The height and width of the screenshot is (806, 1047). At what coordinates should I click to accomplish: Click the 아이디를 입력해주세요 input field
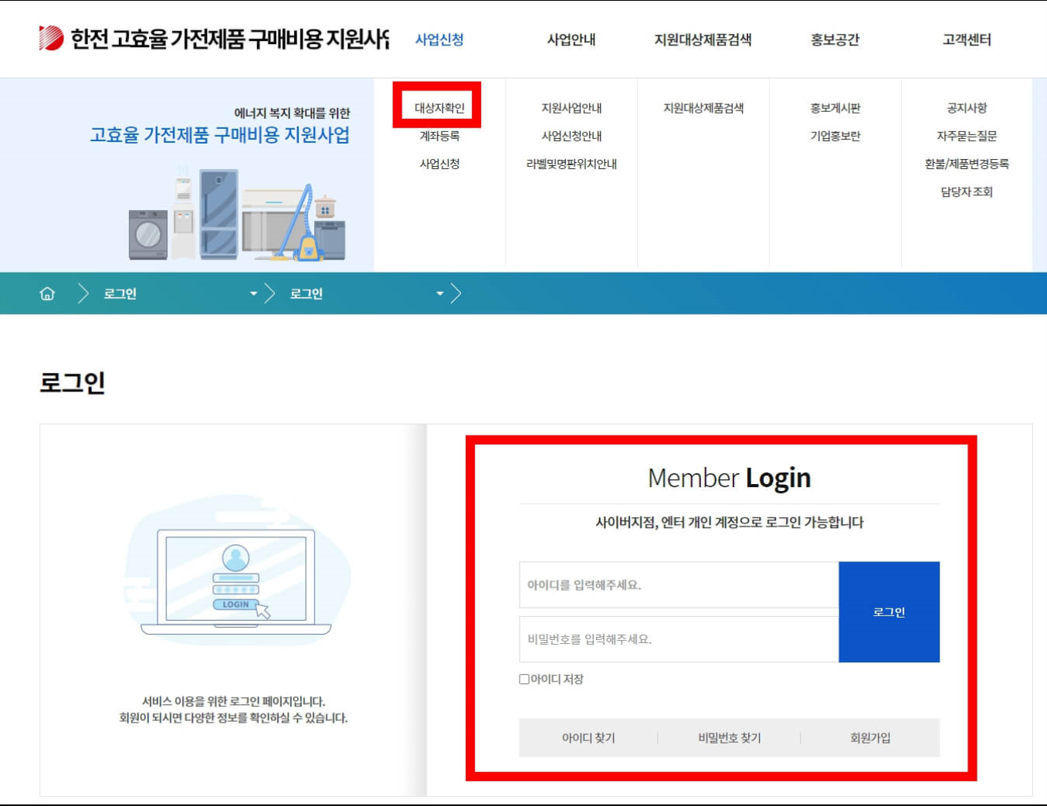677,584
